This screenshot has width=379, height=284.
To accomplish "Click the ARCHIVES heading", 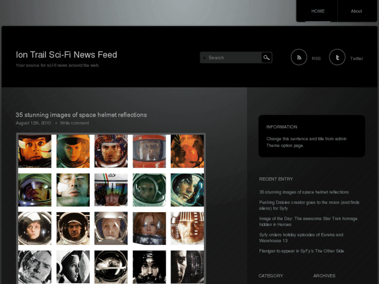I will 324,276.
